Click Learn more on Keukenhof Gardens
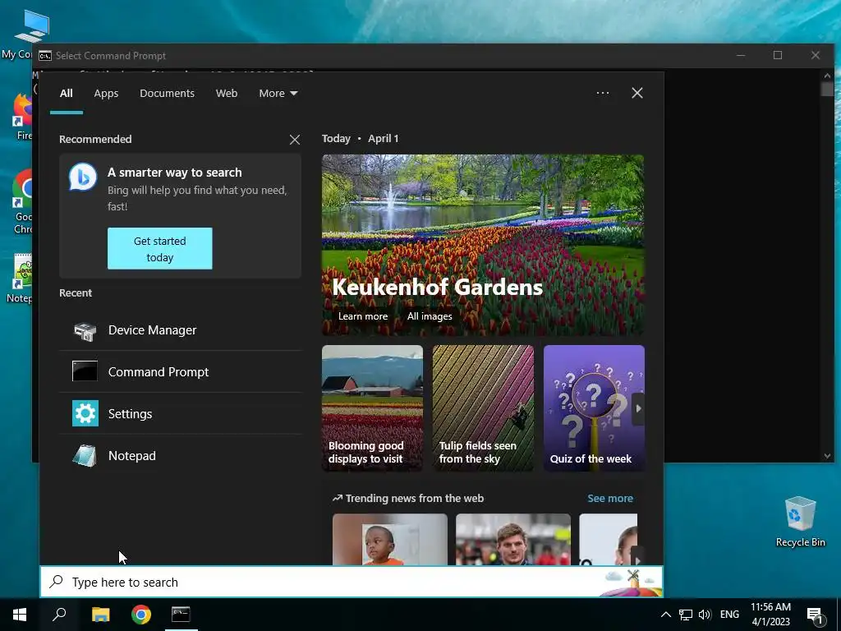The height and width of the screenshot is (631, 841). click(363, 316)
